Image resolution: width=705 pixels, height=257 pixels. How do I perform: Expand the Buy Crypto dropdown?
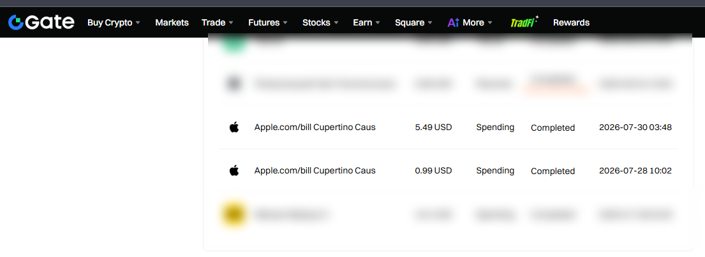[114, 22]
